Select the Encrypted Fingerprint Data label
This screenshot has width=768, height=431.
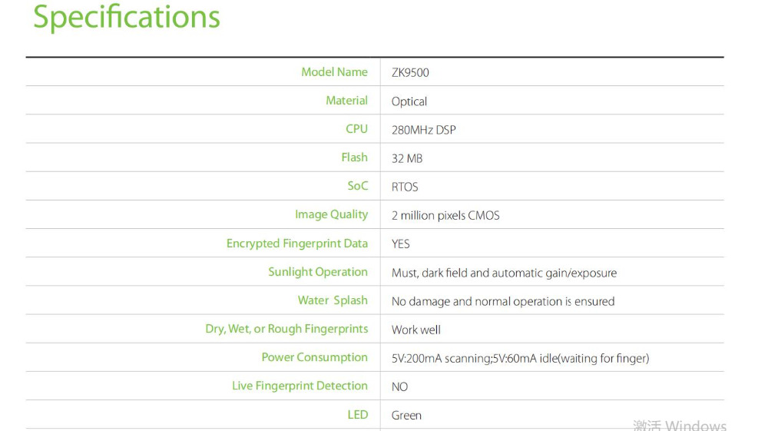point(296,244)
